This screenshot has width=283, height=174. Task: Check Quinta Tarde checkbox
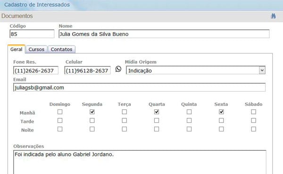click(189, 121)
